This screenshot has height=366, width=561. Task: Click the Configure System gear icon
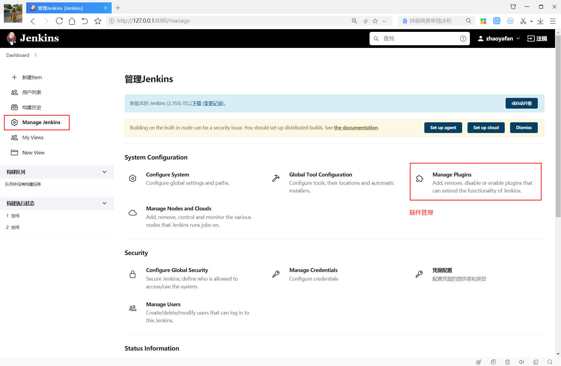133,178
